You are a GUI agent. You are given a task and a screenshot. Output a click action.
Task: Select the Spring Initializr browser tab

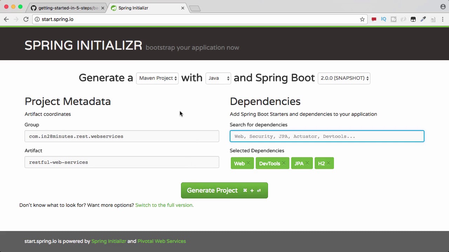point(147,8)
